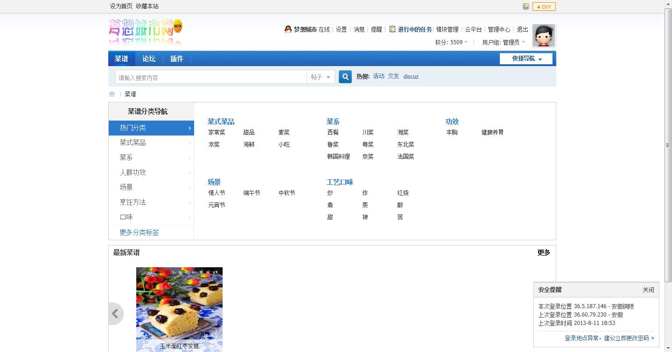Open the 玉米面红枣发糕 recipe thumbnail
Screen dimensions: 672x352
coord(179,309)
